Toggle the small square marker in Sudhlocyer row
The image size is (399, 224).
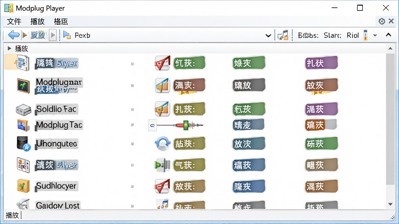[132, 186]
